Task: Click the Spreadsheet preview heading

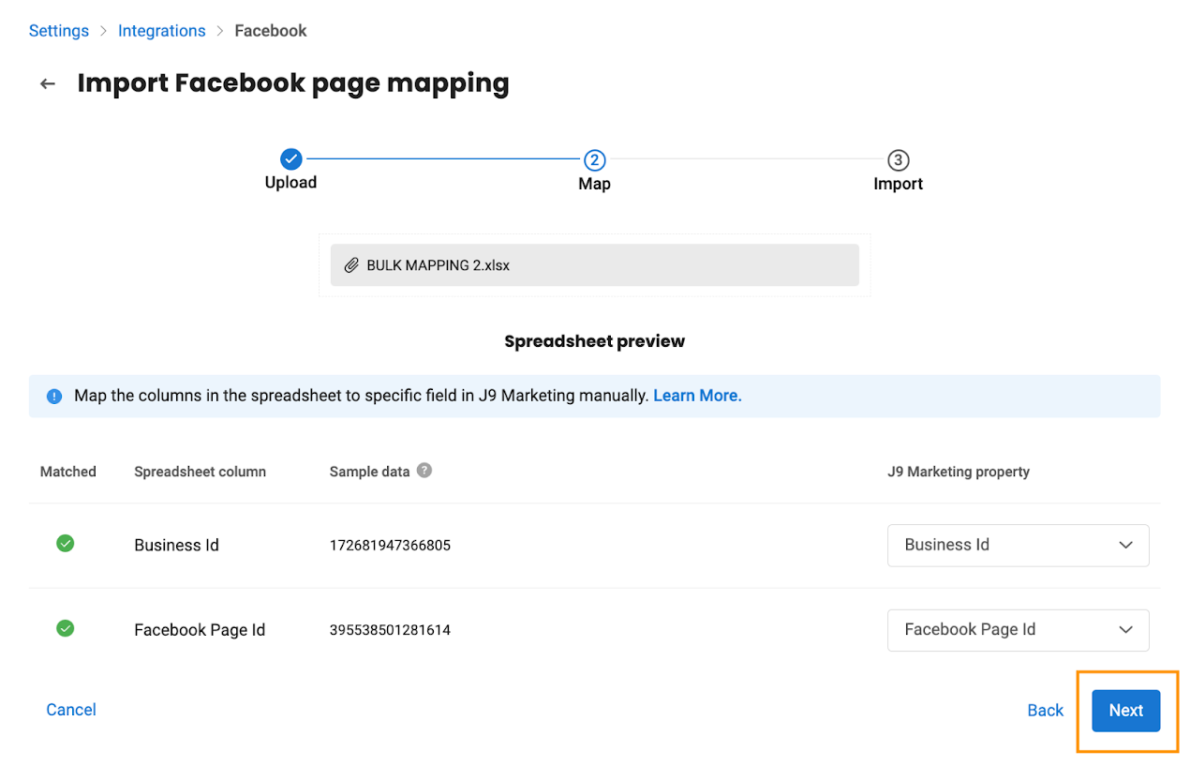Action: coord(595,341)
